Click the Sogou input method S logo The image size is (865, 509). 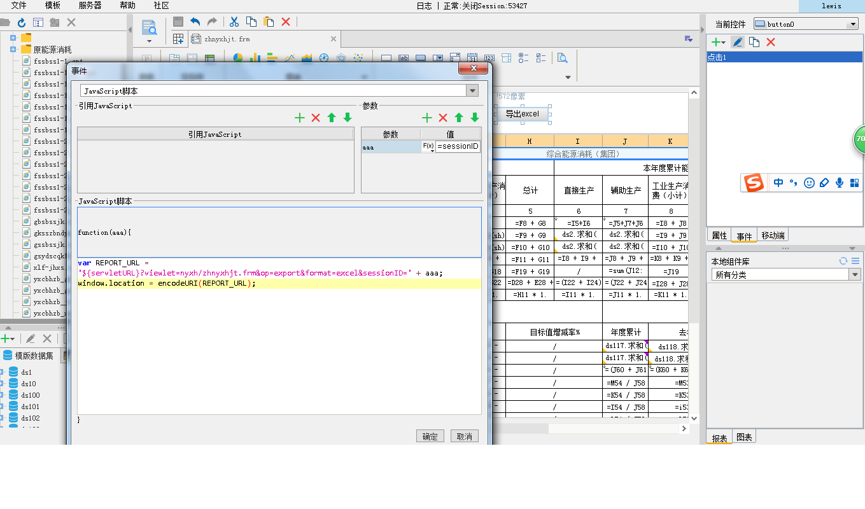coord(754,183)
